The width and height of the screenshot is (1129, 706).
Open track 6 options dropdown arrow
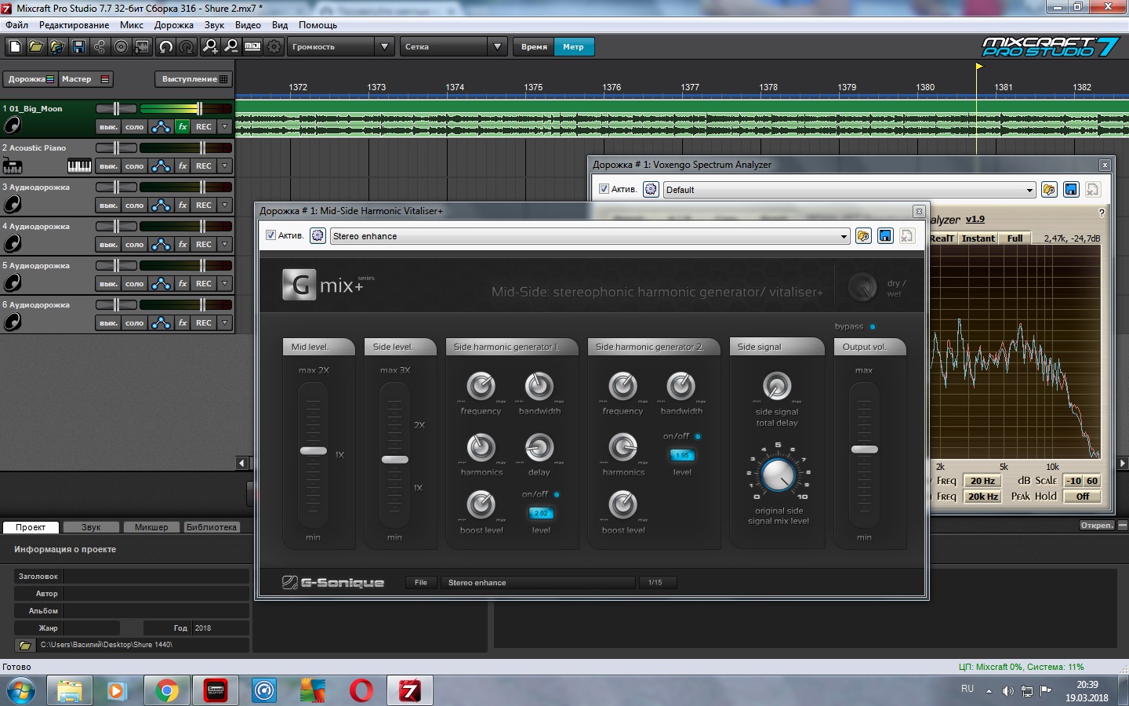(x=225, y=322)
